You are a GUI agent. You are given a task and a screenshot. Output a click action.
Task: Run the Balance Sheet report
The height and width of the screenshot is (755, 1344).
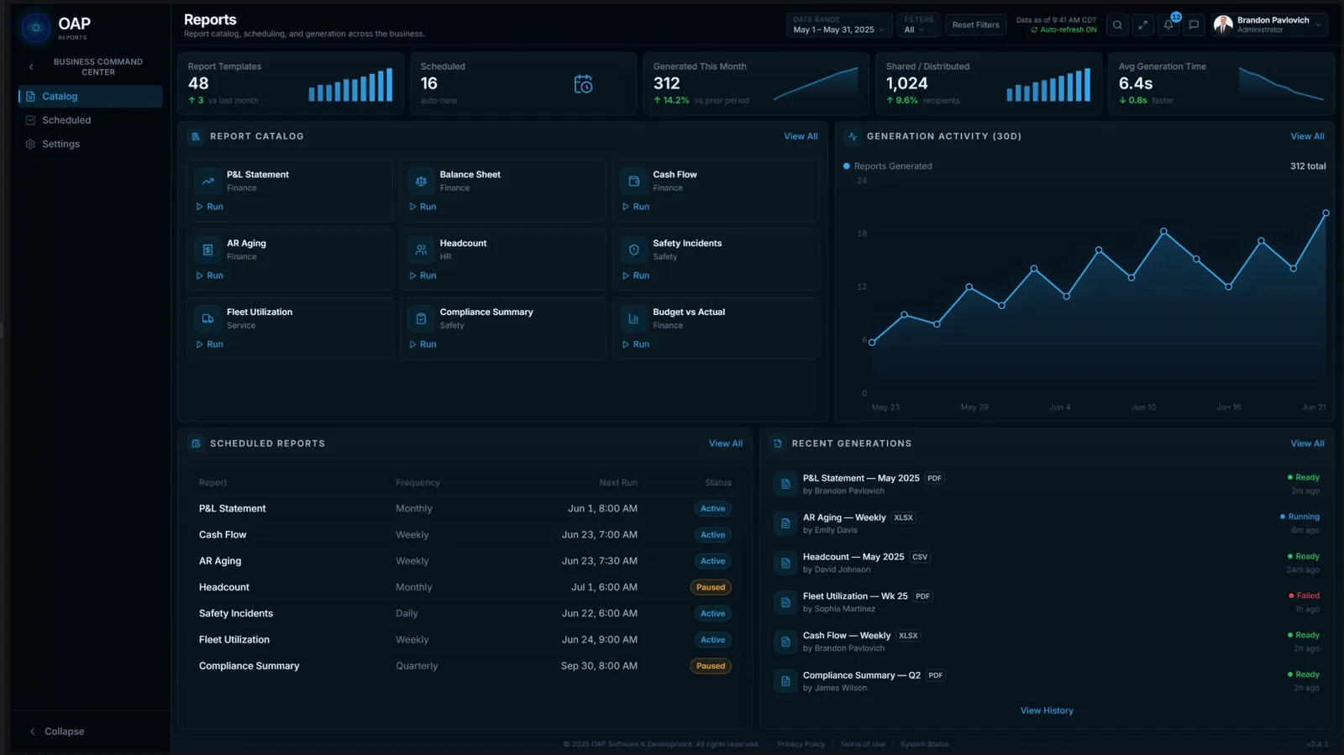point(423,207)
